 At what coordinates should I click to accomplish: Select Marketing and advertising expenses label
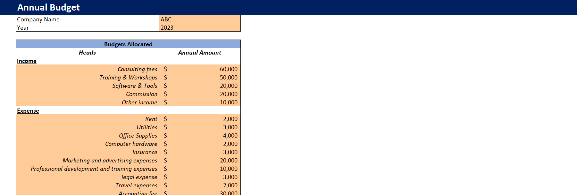tap(110, 161)
